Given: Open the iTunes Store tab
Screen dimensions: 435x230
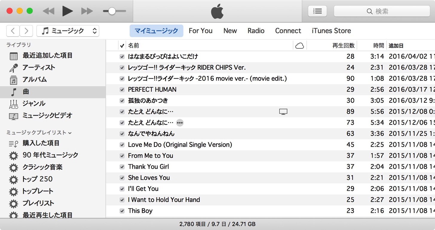Looking at the screenshot, I should click(x=331, y=31).
